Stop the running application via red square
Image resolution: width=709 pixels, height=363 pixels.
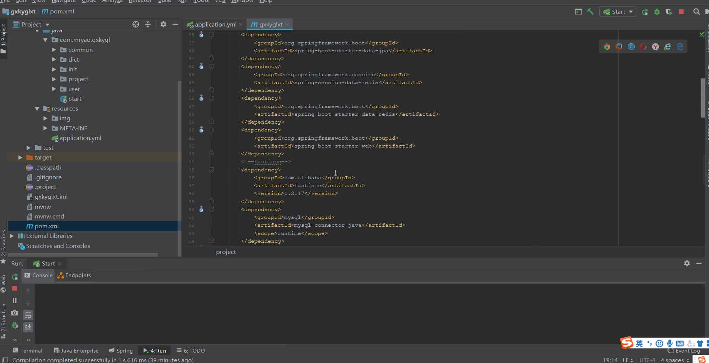(x=681, y=12)
